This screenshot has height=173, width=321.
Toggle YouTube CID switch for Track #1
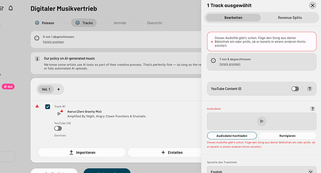(x=58, y=128)
